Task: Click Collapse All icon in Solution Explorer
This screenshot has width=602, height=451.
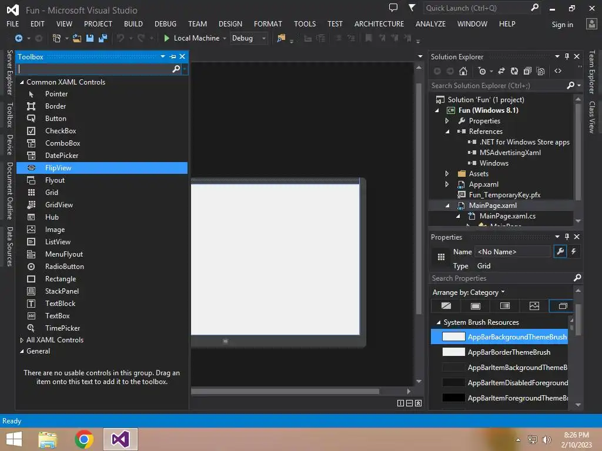Action: point(527,71)
